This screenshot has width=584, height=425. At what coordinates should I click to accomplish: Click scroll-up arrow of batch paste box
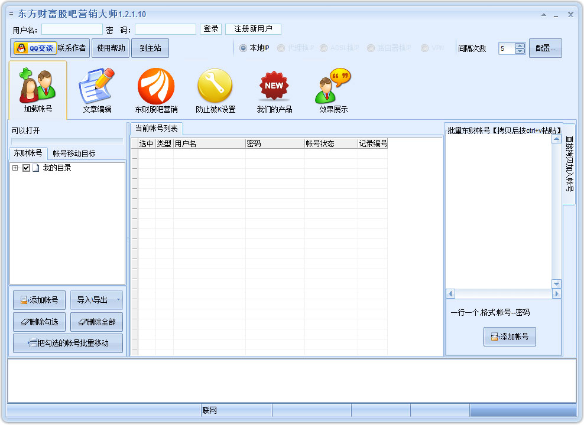[556, 139]
